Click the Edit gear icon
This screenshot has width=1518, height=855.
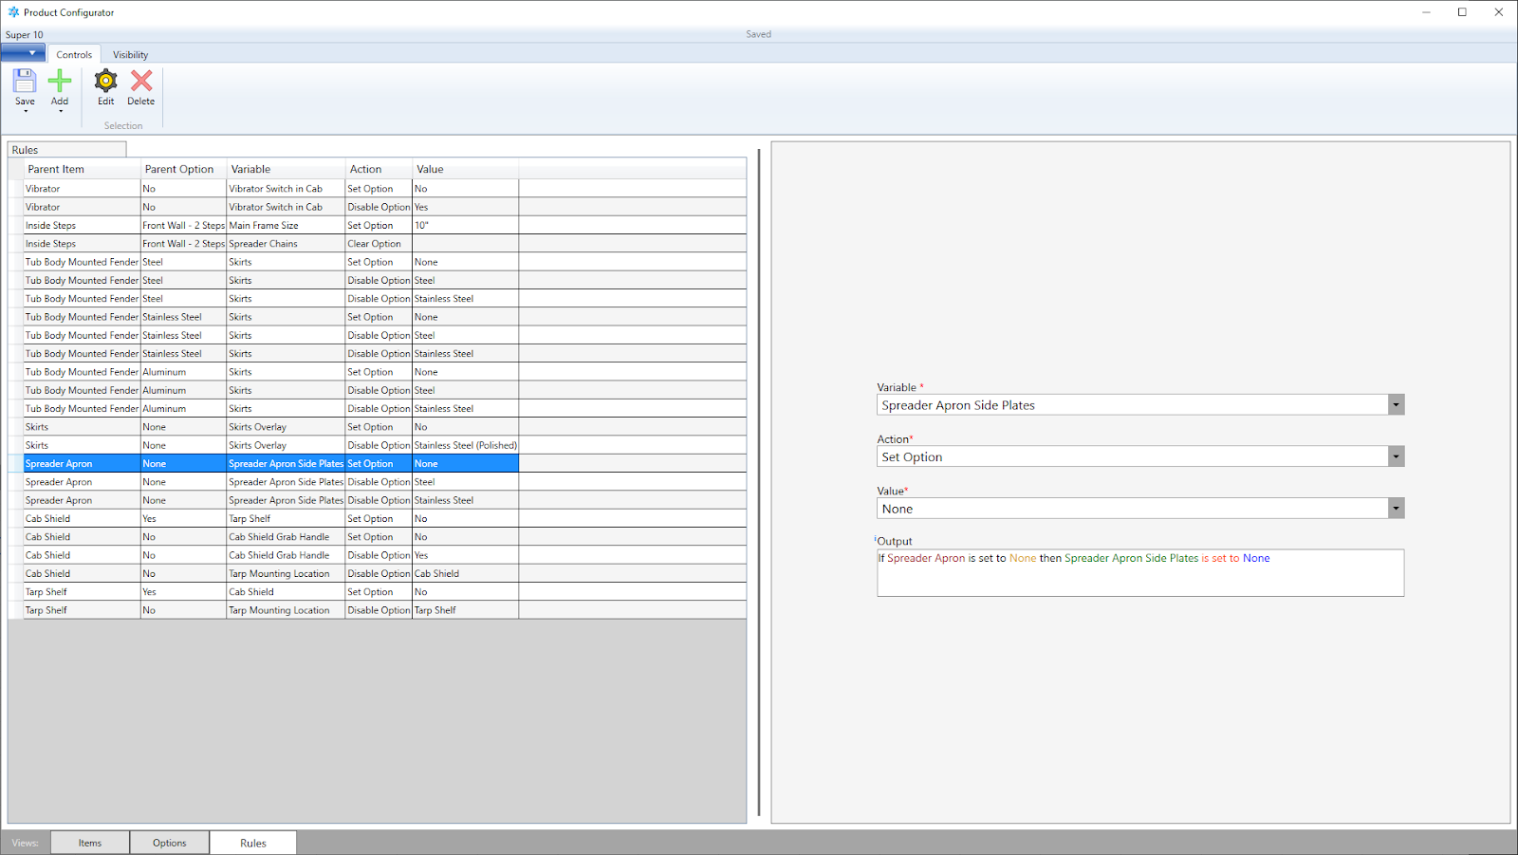click(x=105, y=83)
